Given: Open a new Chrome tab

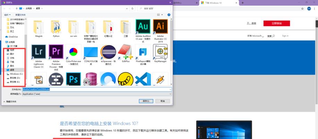Looking at the screenshot, I should (243, 3).
